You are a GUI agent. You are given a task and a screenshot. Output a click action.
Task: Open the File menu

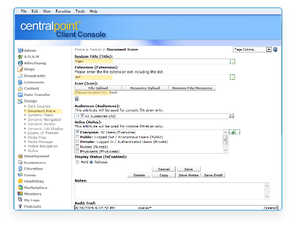pos(24,11)
